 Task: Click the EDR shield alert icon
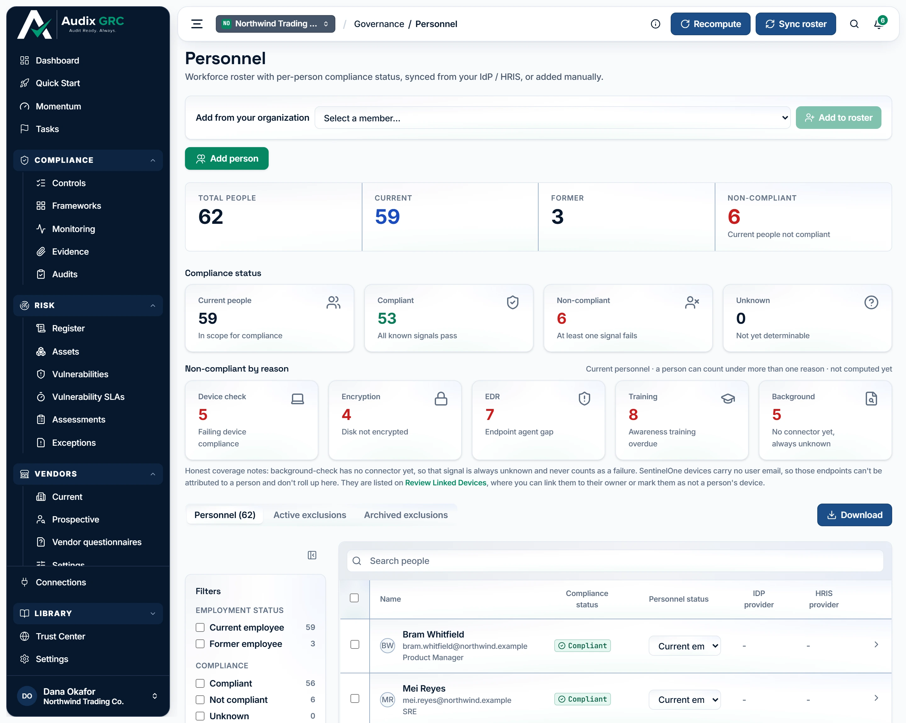pyautogui.click(x=584, y=399)
